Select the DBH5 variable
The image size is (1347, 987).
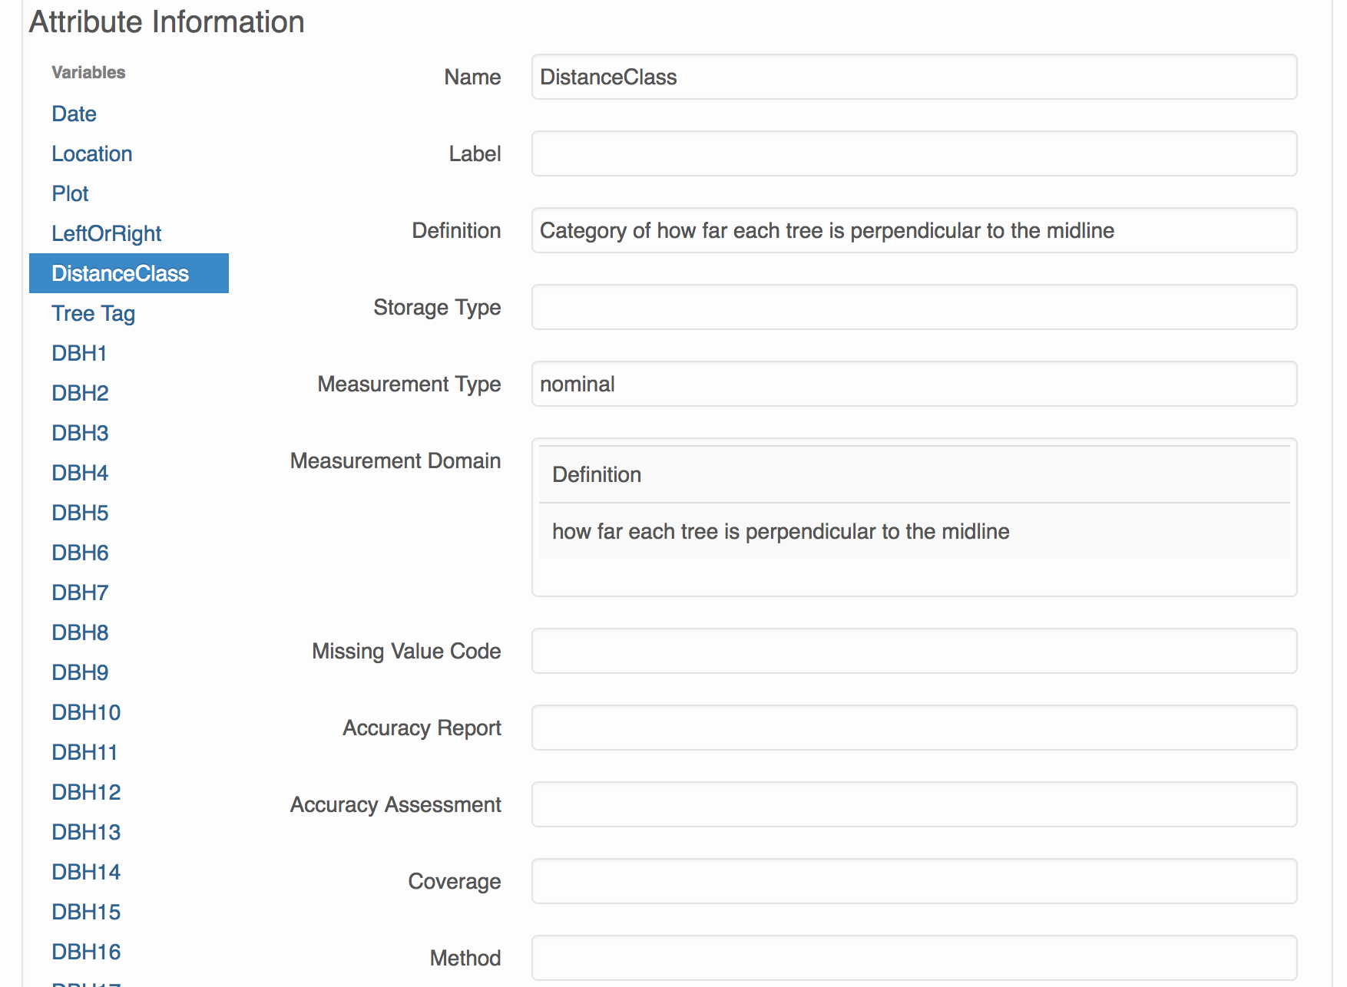[80, 513]
